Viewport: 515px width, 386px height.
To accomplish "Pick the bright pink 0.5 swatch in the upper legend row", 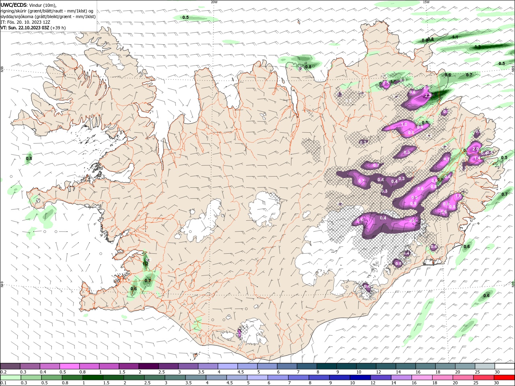I will 70,366.
